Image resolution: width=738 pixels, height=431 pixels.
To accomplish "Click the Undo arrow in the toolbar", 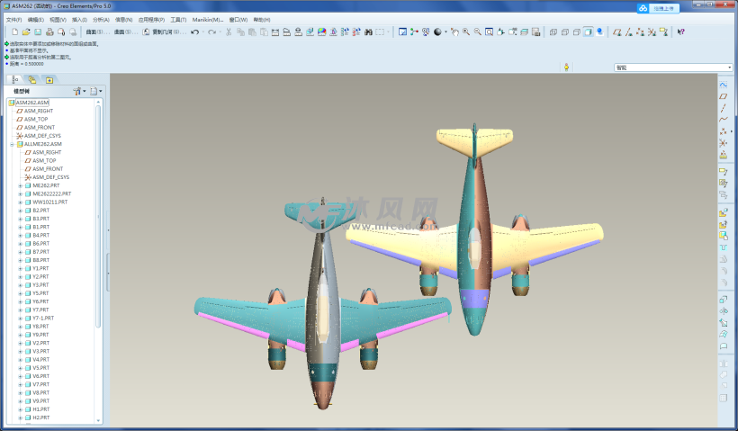I will [x=195, y=32].
